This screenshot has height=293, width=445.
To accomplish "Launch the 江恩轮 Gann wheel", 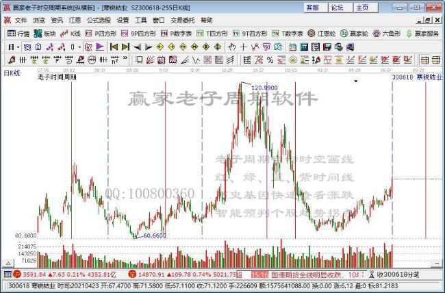I will coord(322,34).
